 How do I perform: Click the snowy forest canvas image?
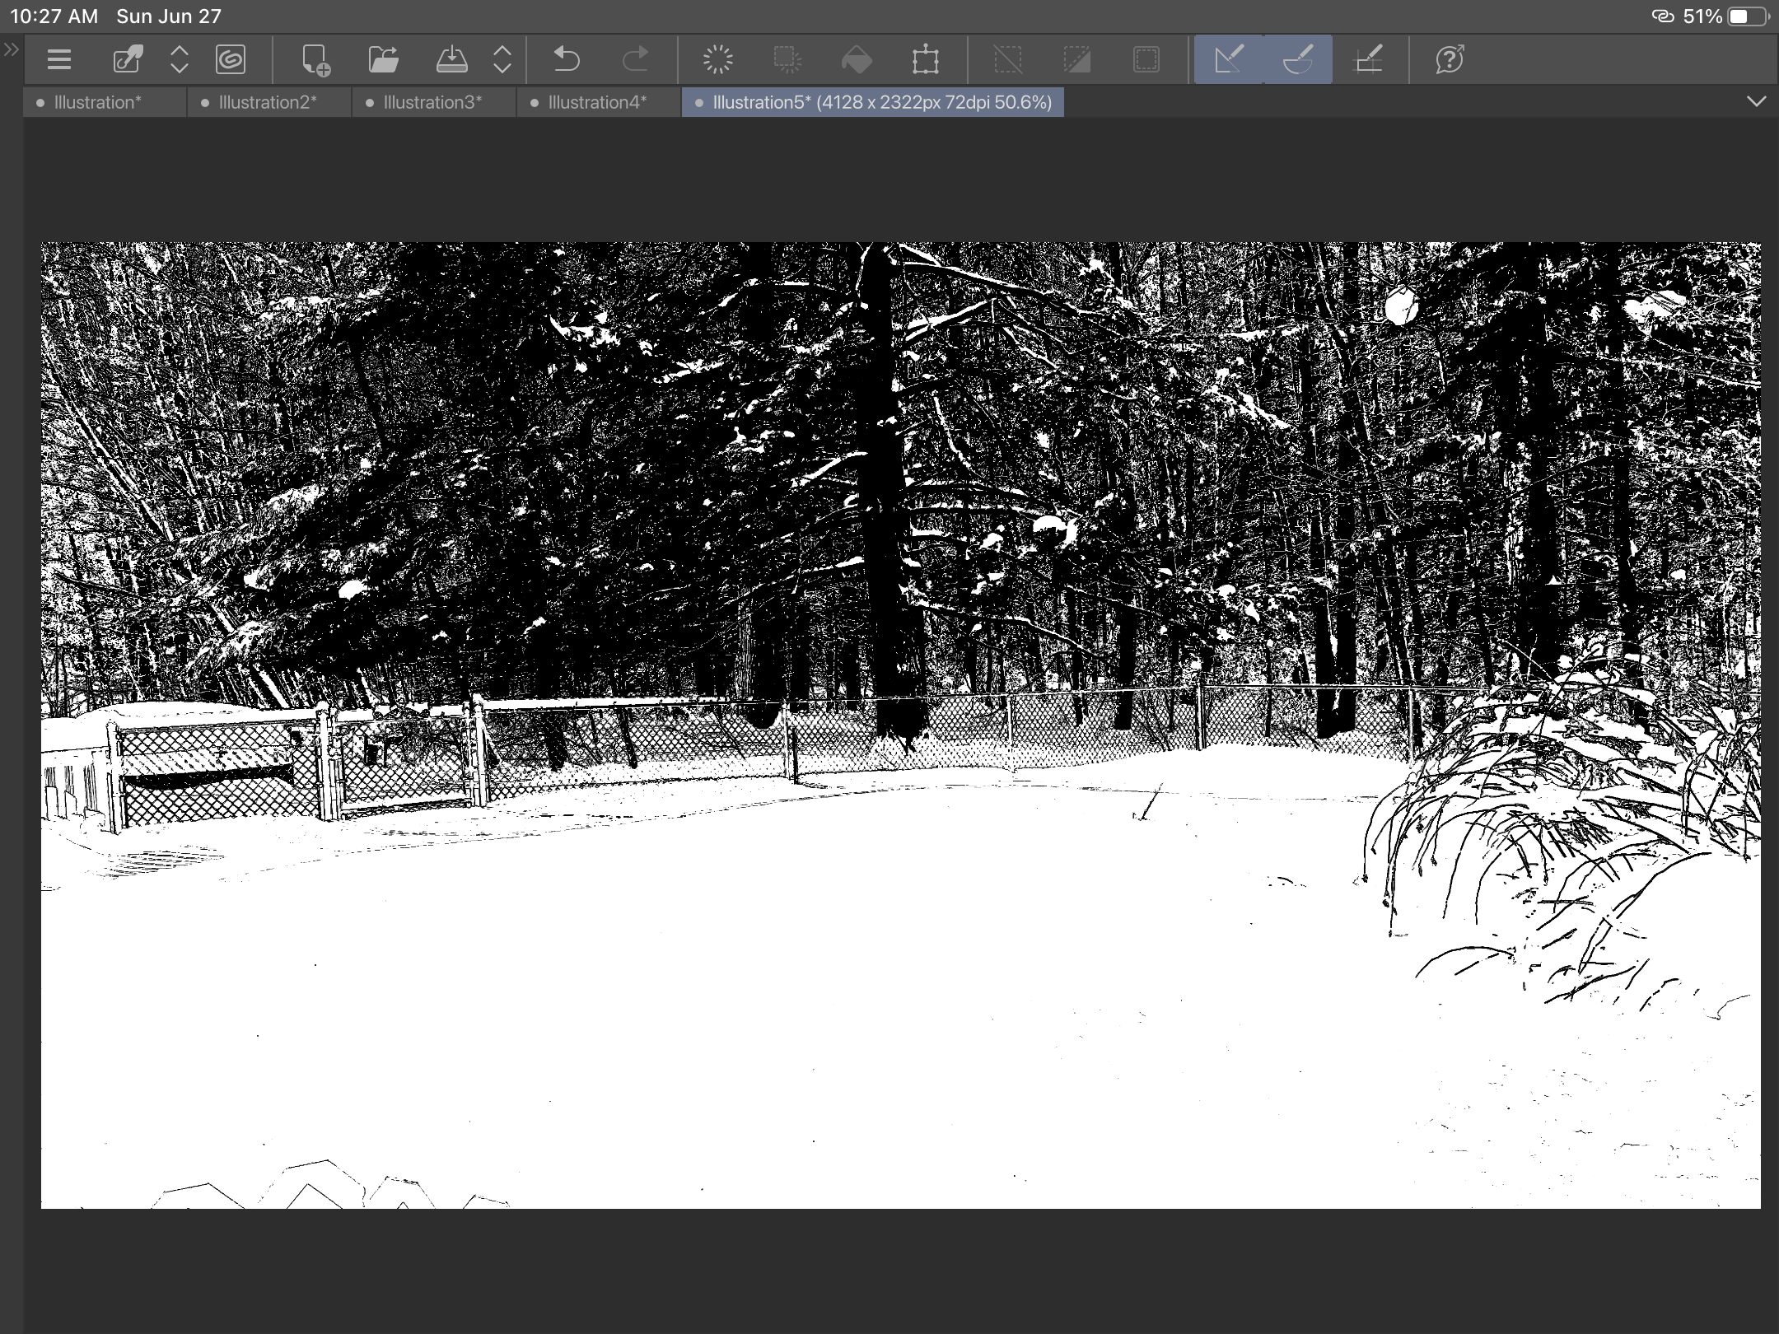click(x=901, y=725)
